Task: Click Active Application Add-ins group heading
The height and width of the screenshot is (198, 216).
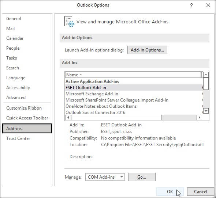Action: 92,81
